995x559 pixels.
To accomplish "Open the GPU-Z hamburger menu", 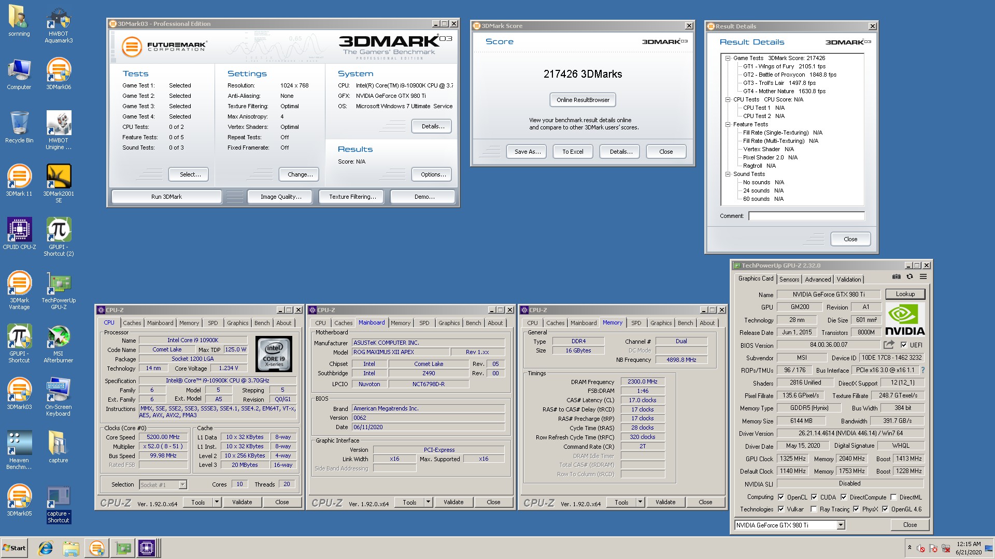I will [x=923, y=276].
